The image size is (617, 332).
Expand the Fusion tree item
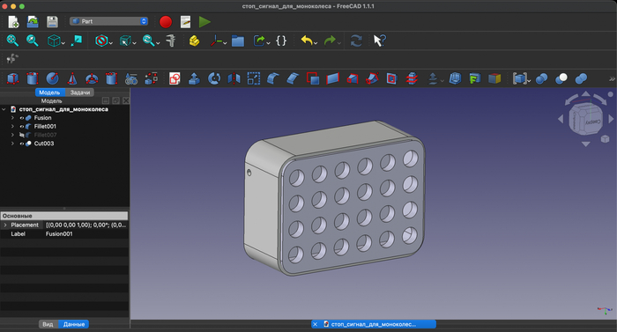[12, 118]
